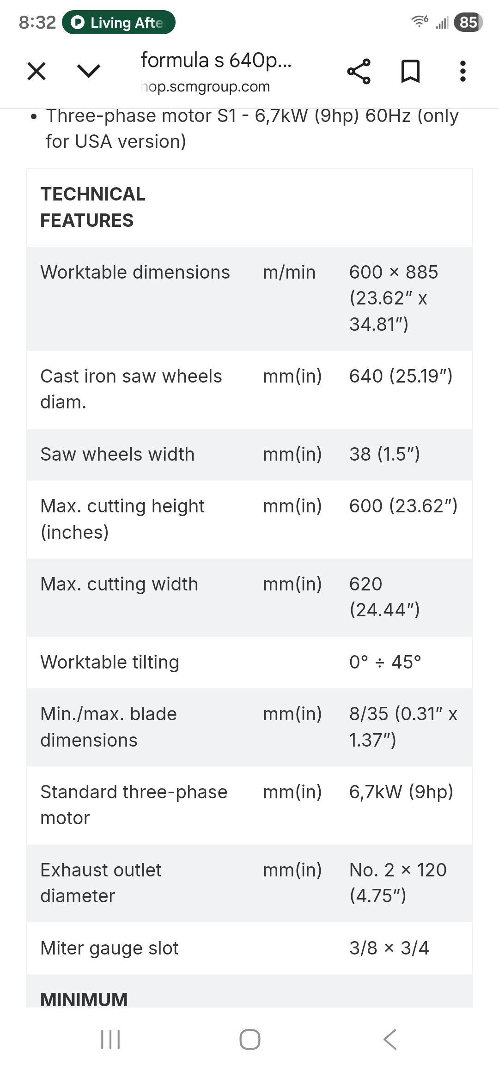Minimize browser with the down chevron
499x1070 pixels.
point(88,71)
